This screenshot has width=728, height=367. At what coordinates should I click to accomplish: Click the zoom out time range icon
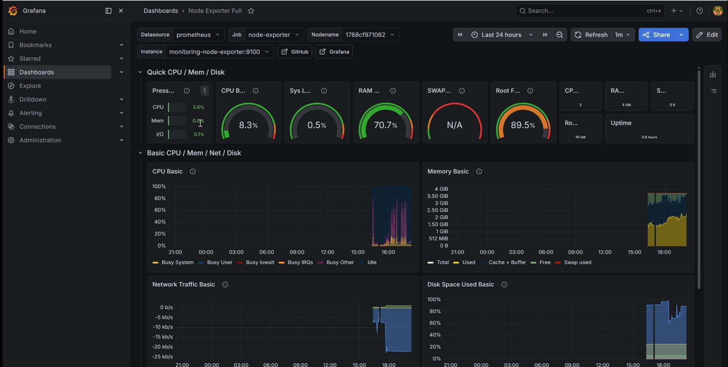(x=559, y=35)
